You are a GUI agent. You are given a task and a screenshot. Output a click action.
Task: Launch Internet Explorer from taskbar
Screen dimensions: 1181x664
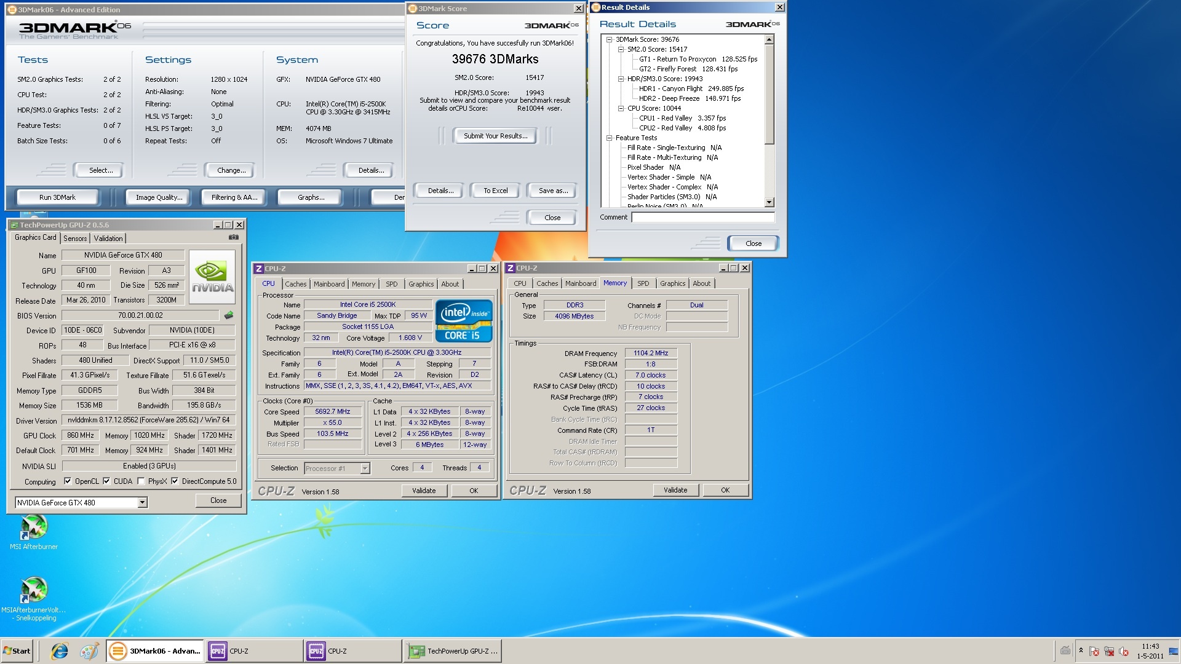(60, 651)
